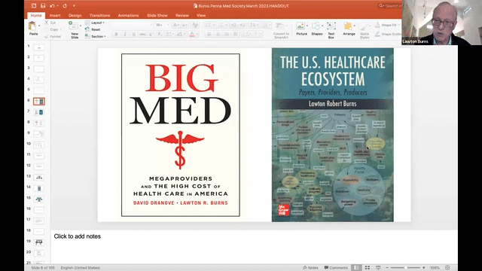Click the Shape Outline pen icon
The image size is (482, 271).
pos(377,34)
